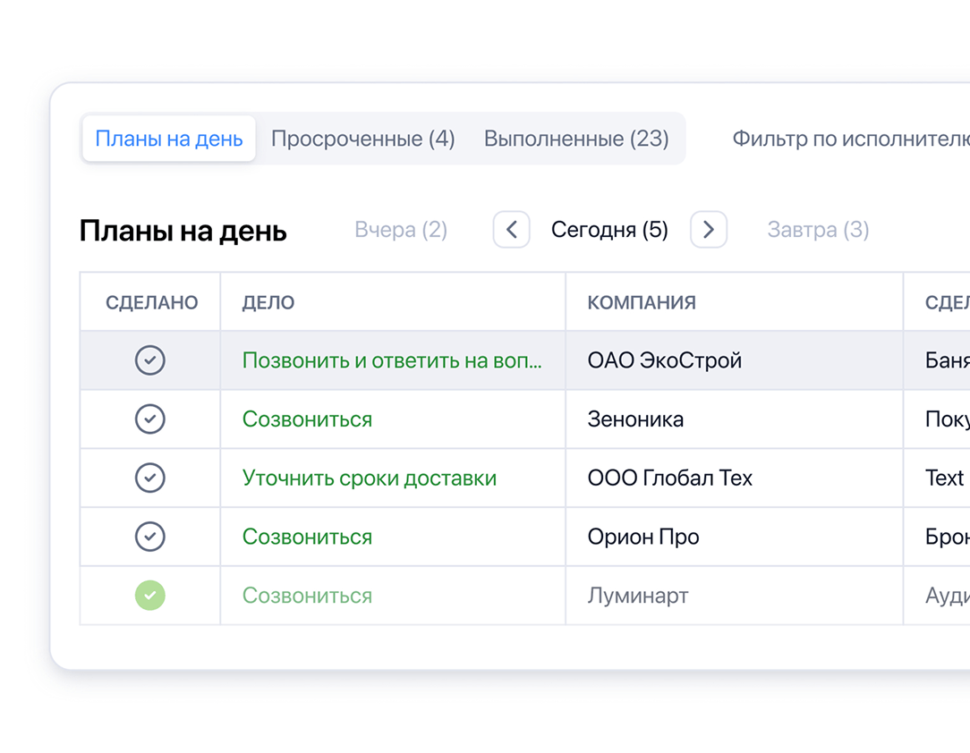The image size is (970, 753).
Task: Click Сегодня (5) day selector
Action: [609, 230]
